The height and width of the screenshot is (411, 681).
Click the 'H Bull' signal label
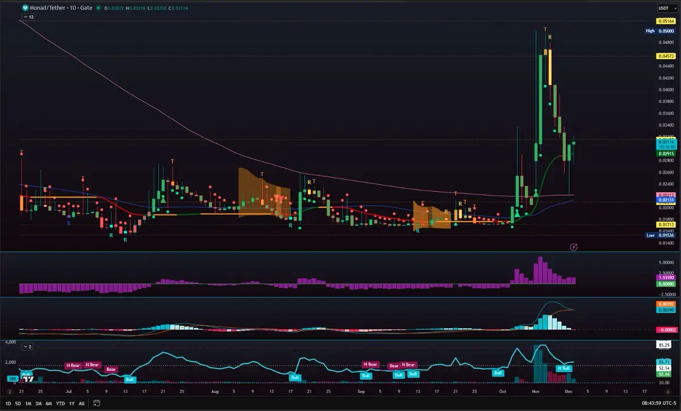[x=564, y=368]
